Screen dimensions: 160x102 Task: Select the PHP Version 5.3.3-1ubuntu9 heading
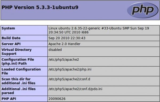[x=40, y=7]
